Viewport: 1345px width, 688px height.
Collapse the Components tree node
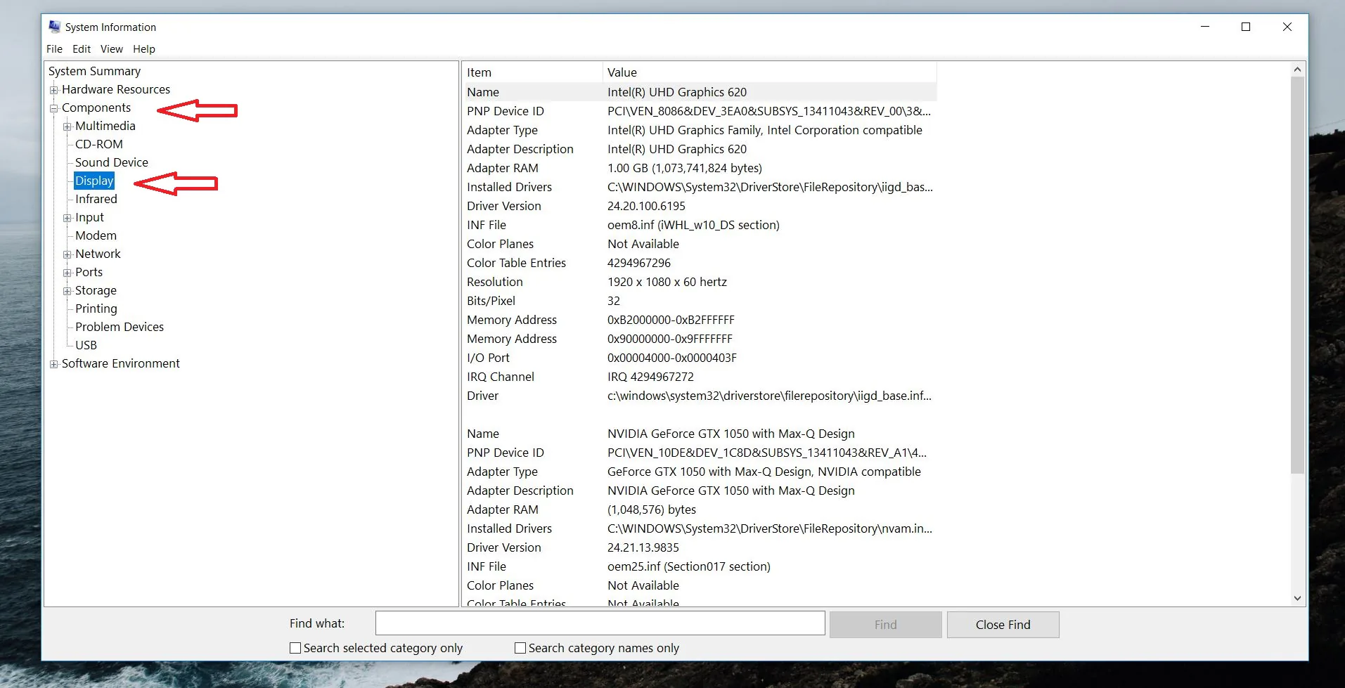[x=54, y=108]
